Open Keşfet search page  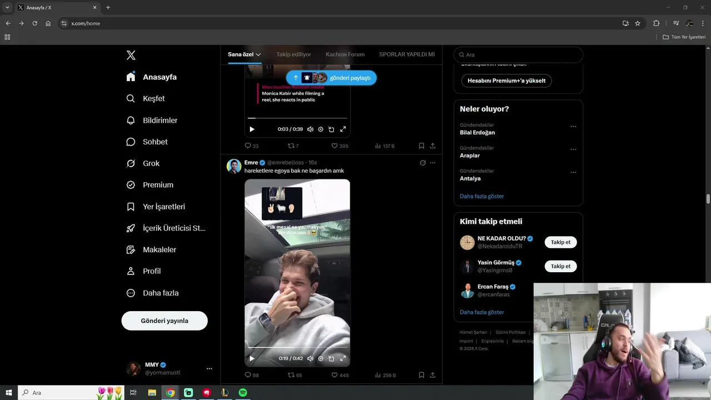click(146, 98)
